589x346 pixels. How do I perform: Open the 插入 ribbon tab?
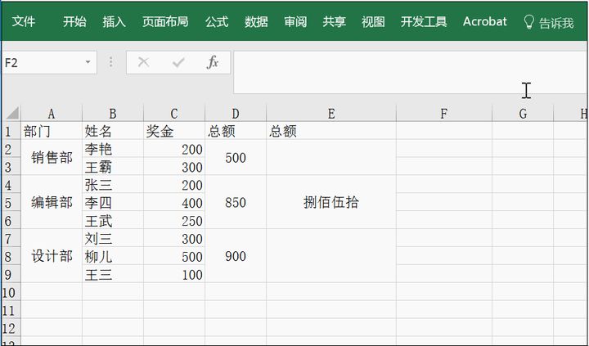tap(114, 22)
